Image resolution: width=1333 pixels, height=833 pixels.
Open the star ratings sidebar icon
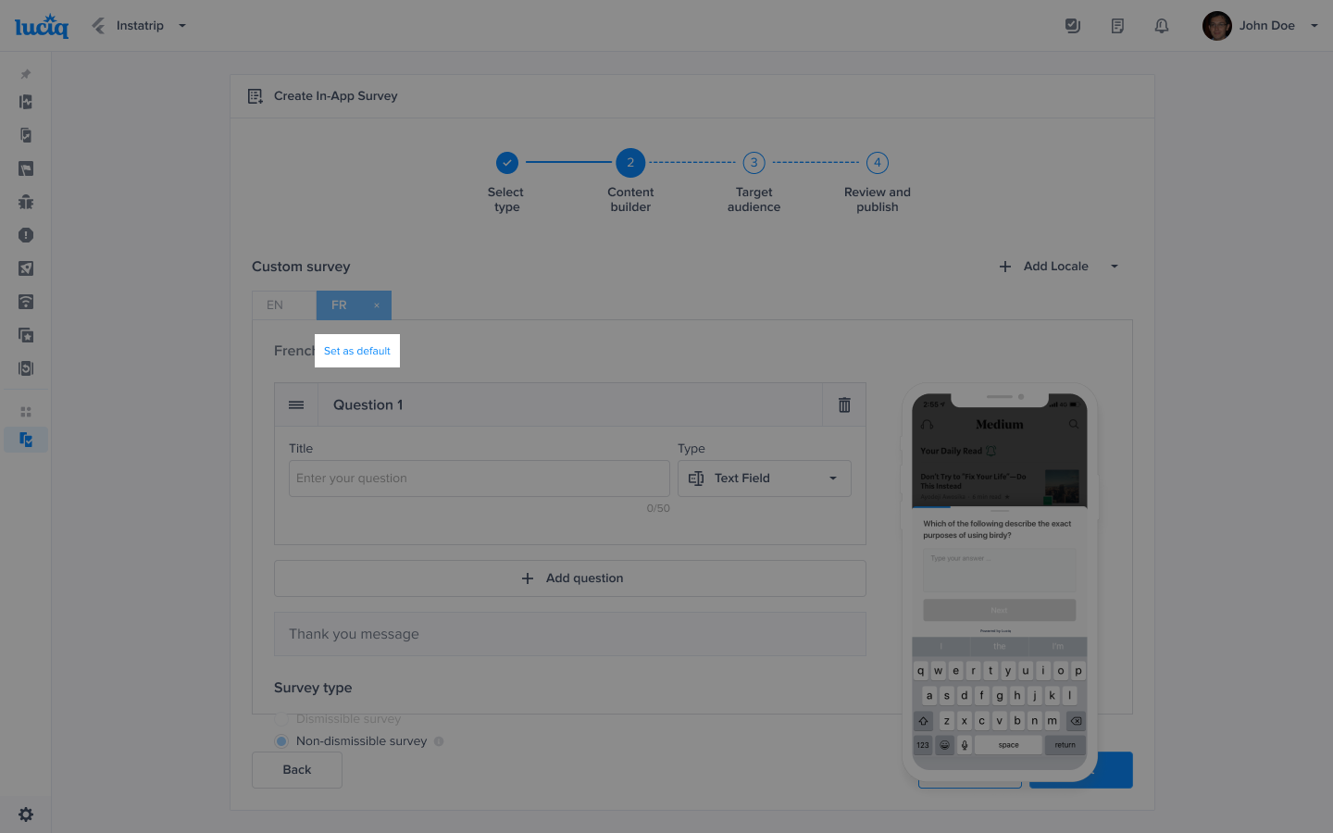coord(26,335)
